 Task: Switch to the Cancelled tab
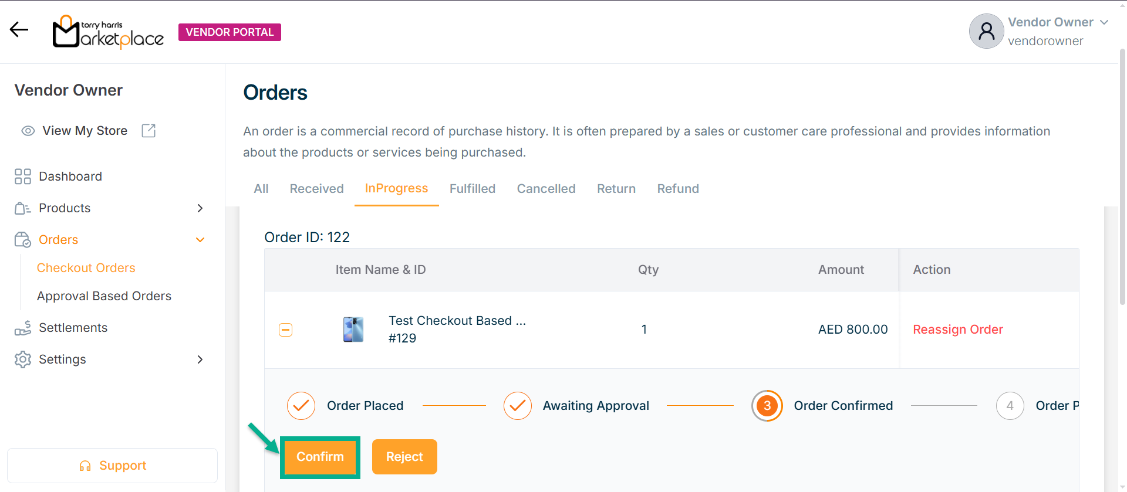pos(546,189)
